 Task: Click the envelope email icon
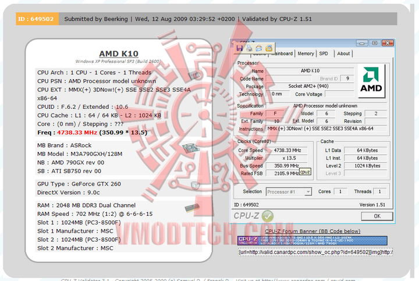[x=258, y=48]
